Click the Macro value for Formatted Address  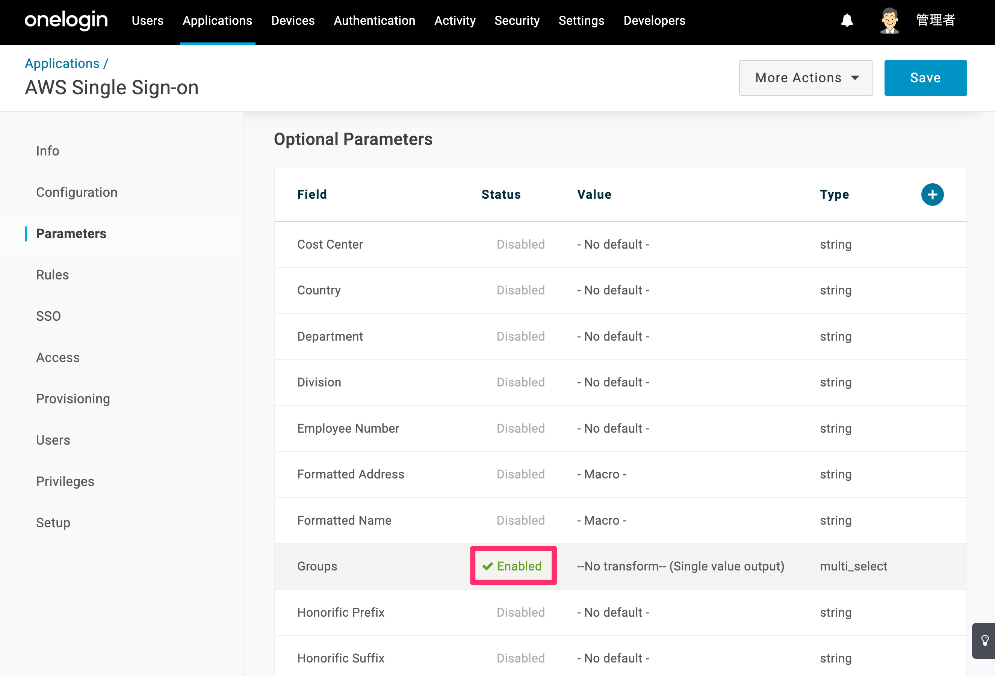coord(602,474)
